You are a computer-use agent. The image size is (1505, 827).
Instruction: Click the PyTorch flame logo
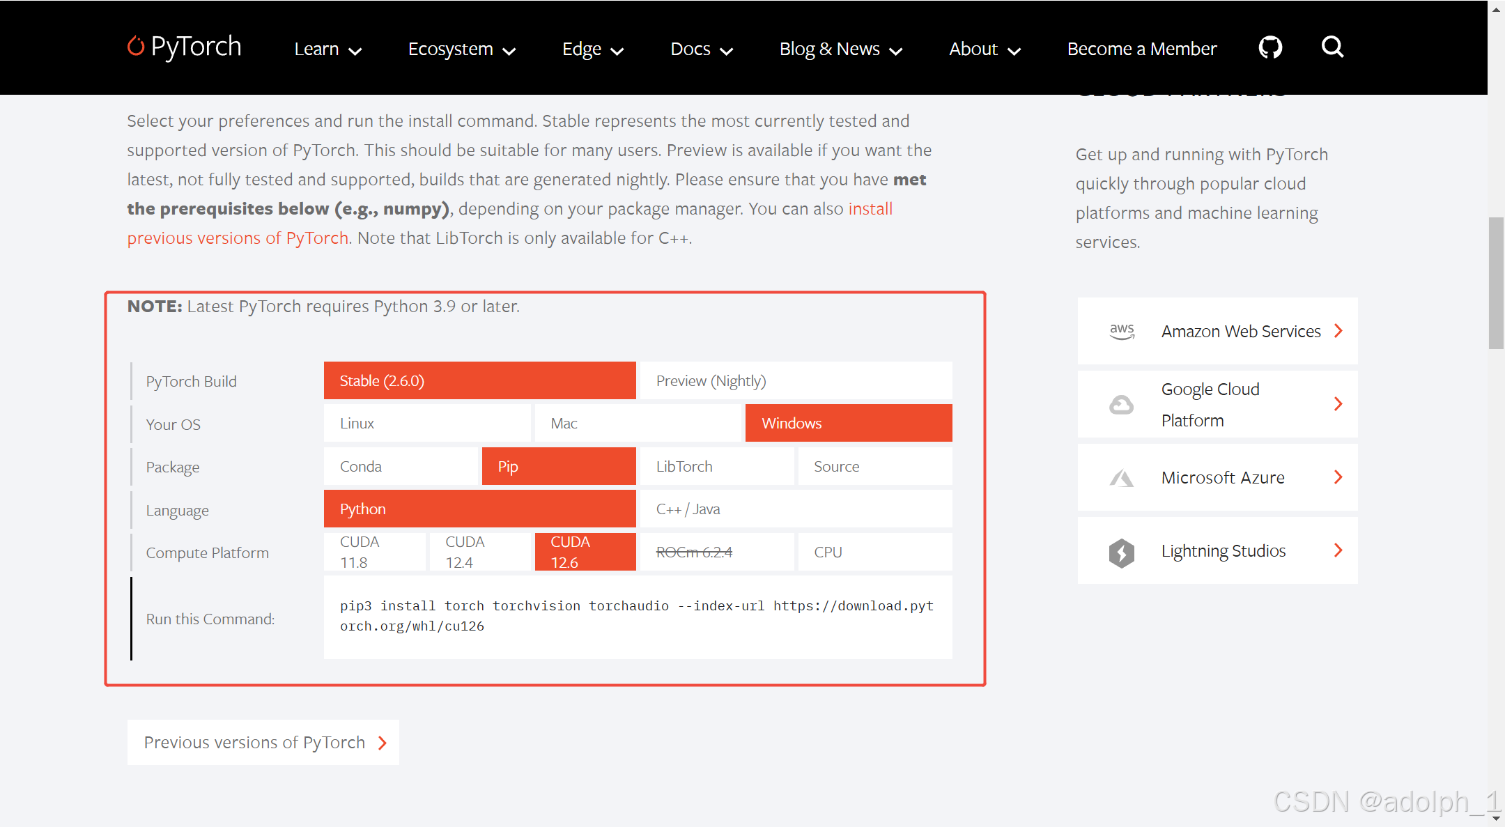[x=136, y=46]
